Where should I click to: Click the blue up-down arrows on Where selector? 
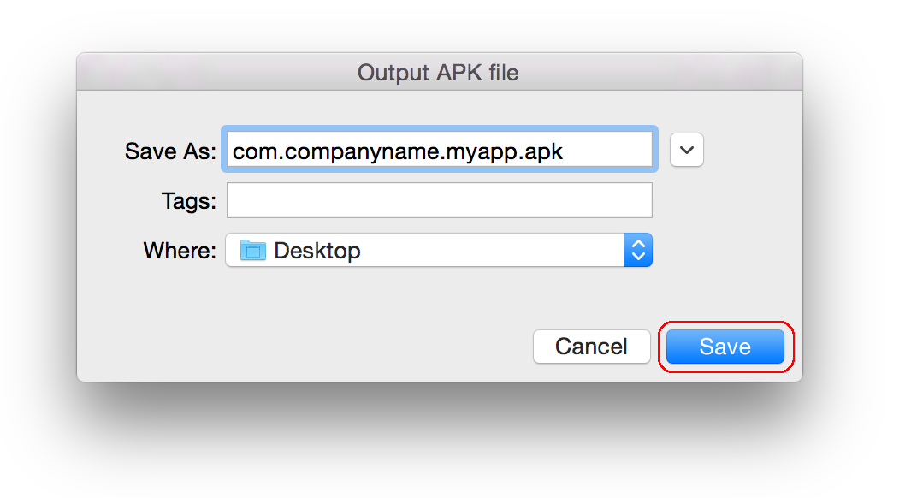(638, 250)
